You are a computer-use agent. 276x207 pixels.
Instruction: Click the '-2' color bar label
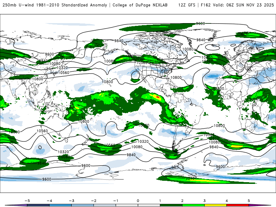(x=93, y=201)
